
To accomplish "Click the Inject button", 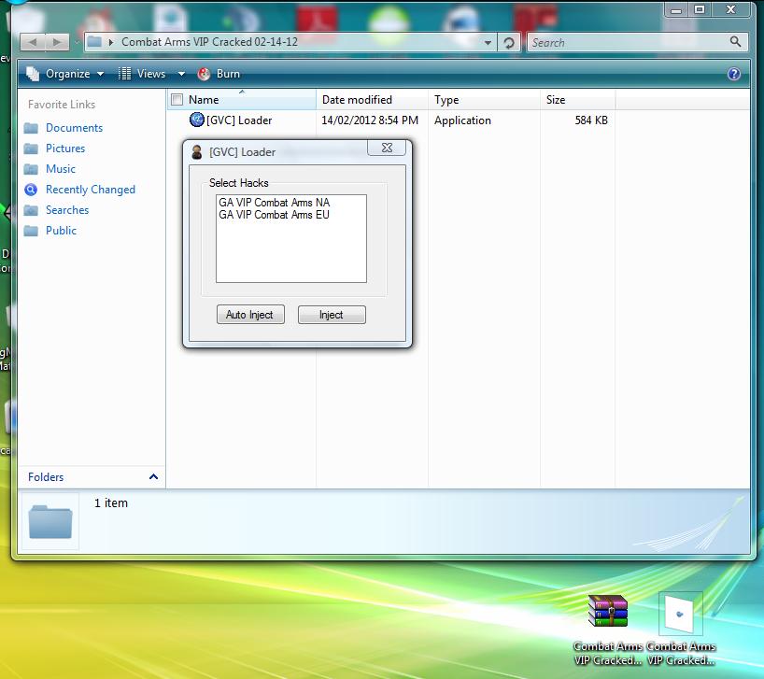I will (x=332, y=315).
